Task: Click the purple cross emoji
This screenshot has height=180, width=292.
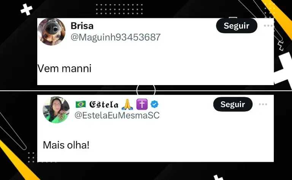Action: click(x=142, y=104)
